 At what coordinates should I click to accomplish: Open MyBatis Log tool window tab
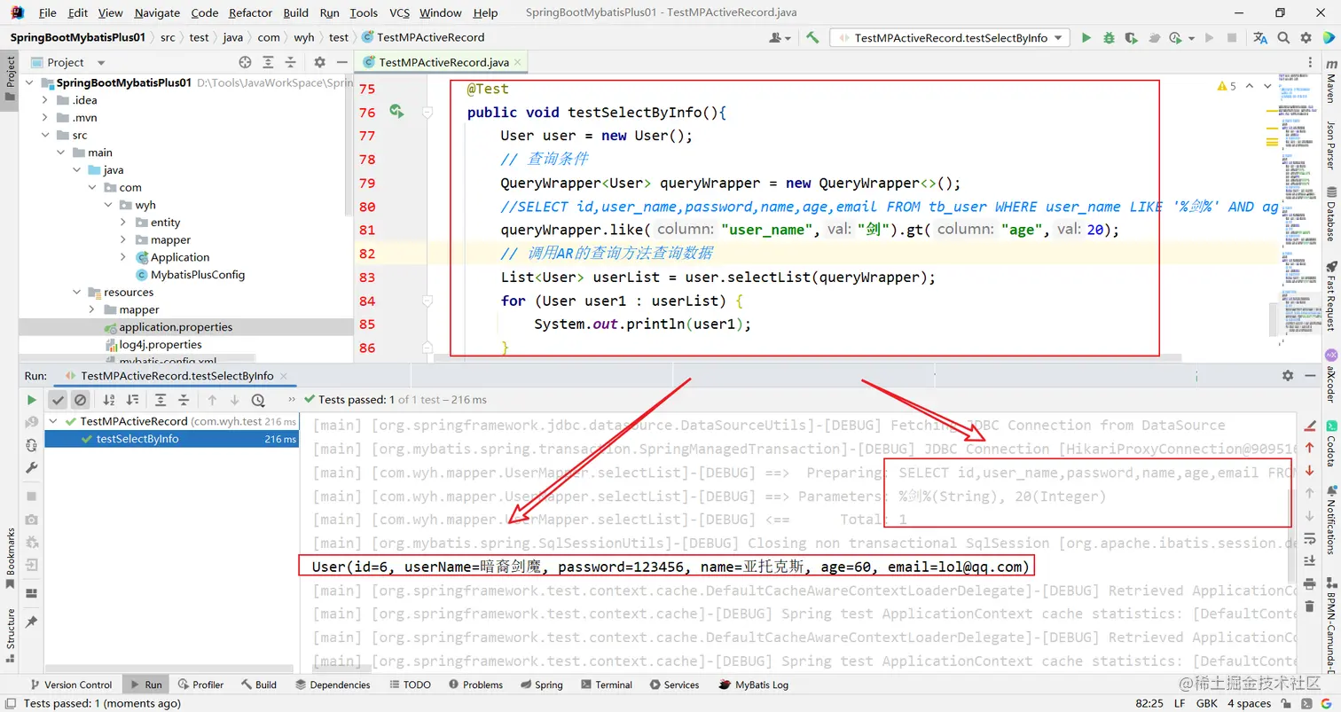[753, 685]
